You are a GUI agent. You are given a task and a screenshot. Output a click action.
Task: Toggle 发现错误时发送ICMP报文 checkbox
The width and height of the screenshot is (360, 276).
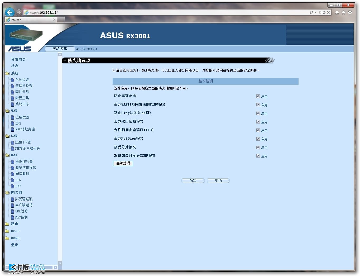(x=258, y=156)
